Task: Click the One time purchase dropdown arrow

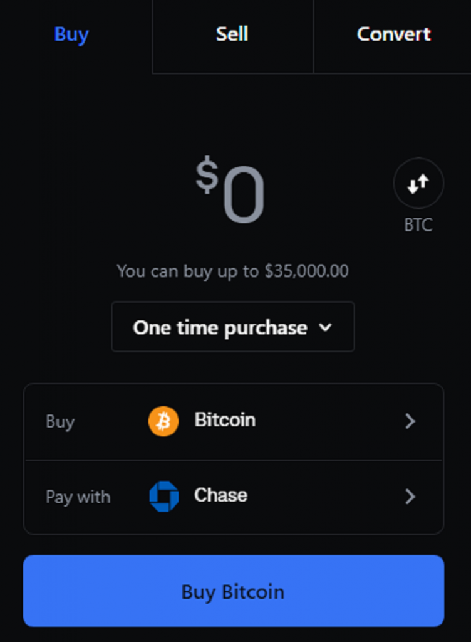Action: tap(325, 327)
